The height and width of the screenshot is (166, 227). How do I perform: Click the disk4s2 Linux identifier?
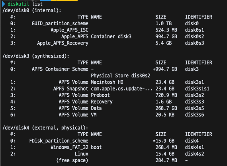[194, 154]
